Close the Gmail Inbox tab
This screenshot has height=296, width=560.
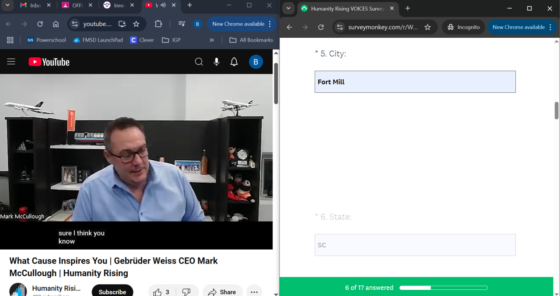pyautogui.click(x=49, y=5)
